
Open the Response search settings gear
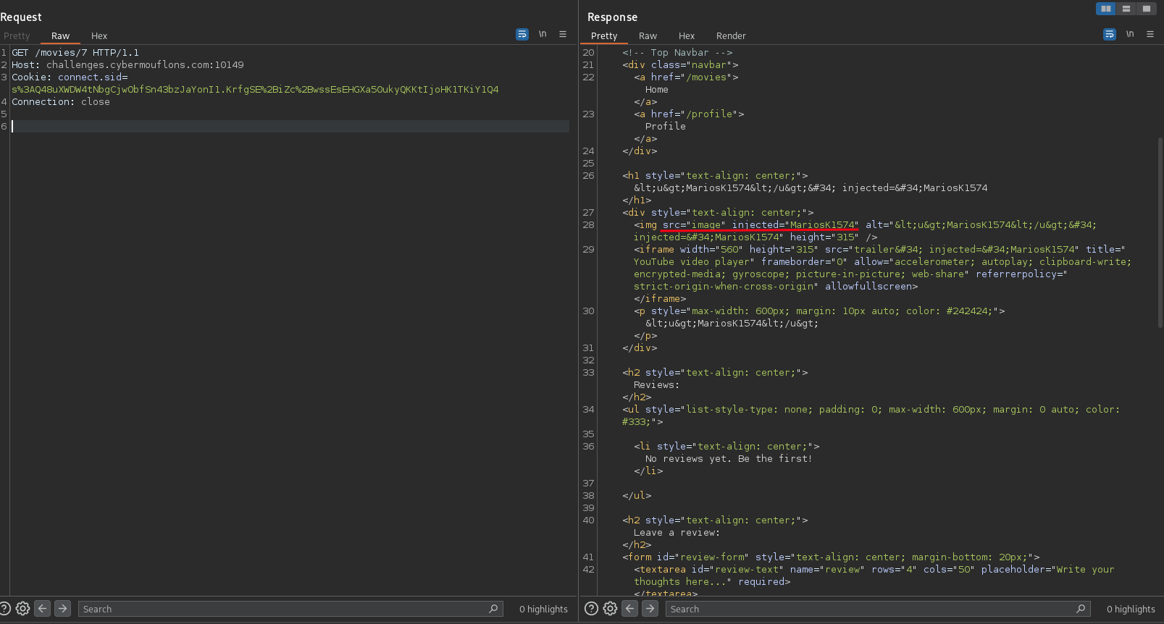pyautogui.click(x=610, y=609)
